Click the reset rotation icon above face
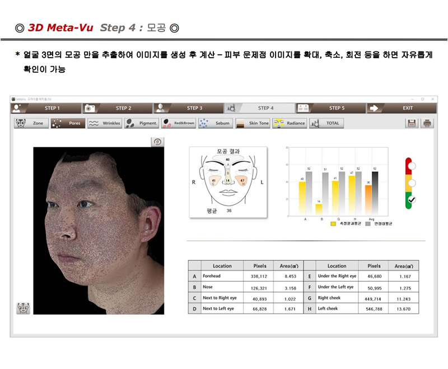 click(x=158, y=142)
